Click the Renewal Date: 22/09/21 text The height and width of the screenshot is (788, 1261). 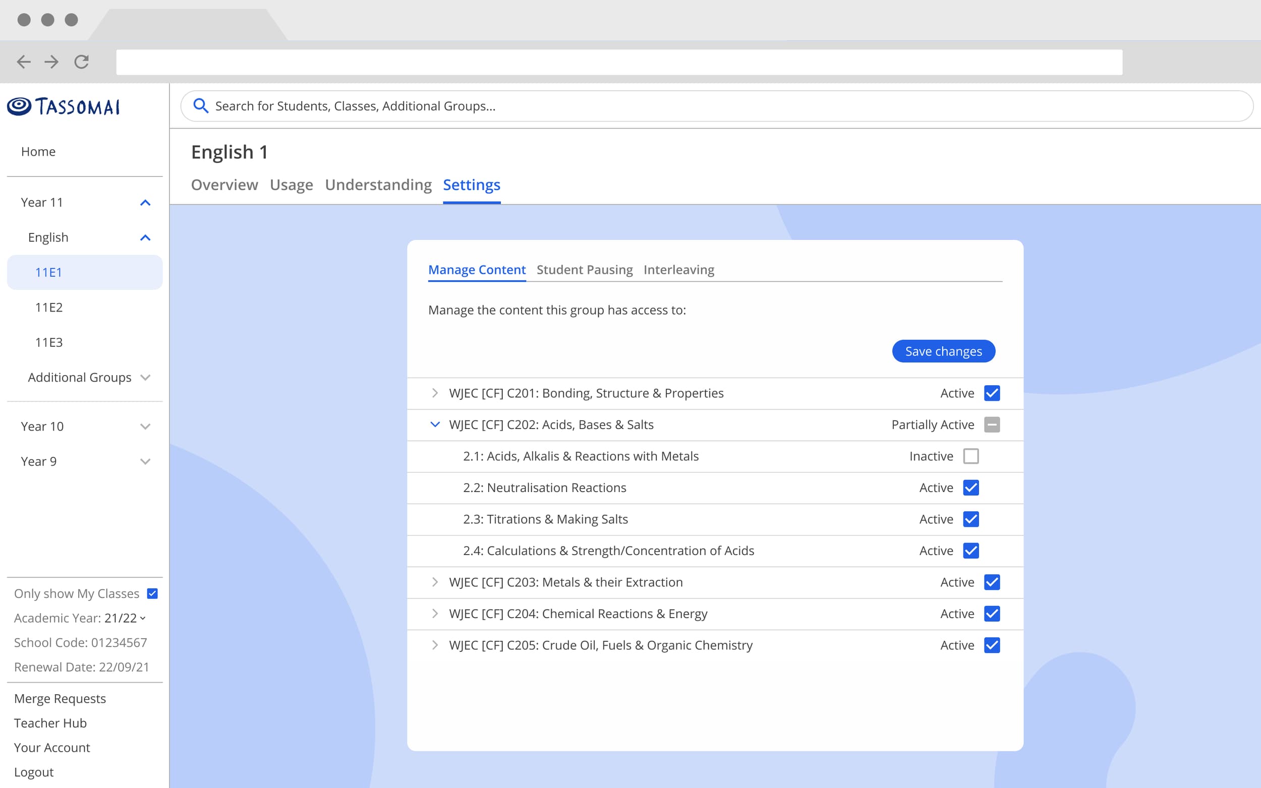click(81, 666)
